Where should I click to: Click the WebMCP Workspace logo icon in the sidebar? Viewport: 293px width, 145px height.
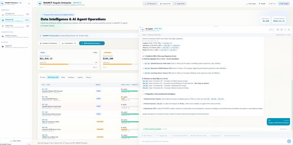pos(2,4)
